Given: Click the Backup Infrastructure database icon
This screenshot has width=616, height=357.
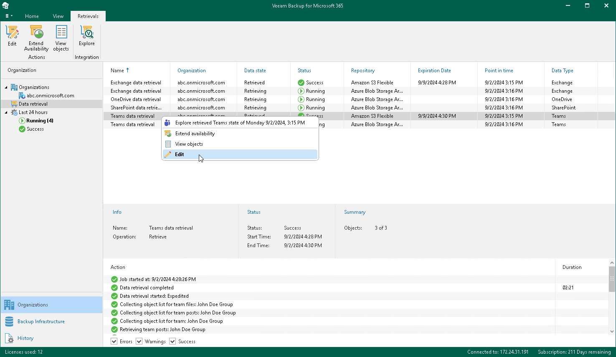Looking at the screenshot, I should tap(9, 322).
